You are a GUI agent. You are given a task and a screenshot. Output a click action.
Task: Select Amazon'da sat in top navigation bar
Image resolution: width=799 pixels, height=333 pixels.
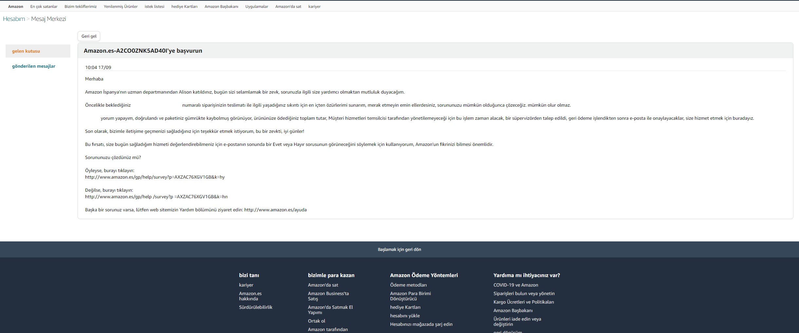coord(288,7)
